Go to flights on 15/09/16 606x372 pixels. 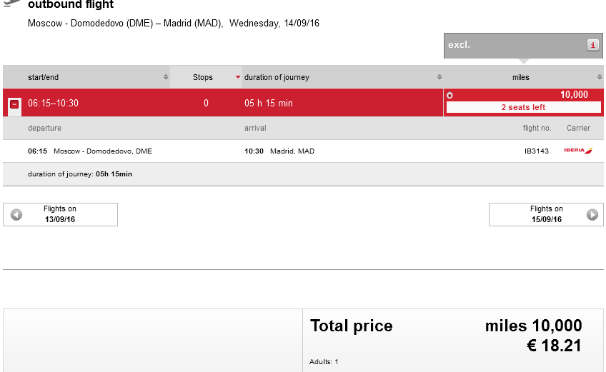click(546, 214)
